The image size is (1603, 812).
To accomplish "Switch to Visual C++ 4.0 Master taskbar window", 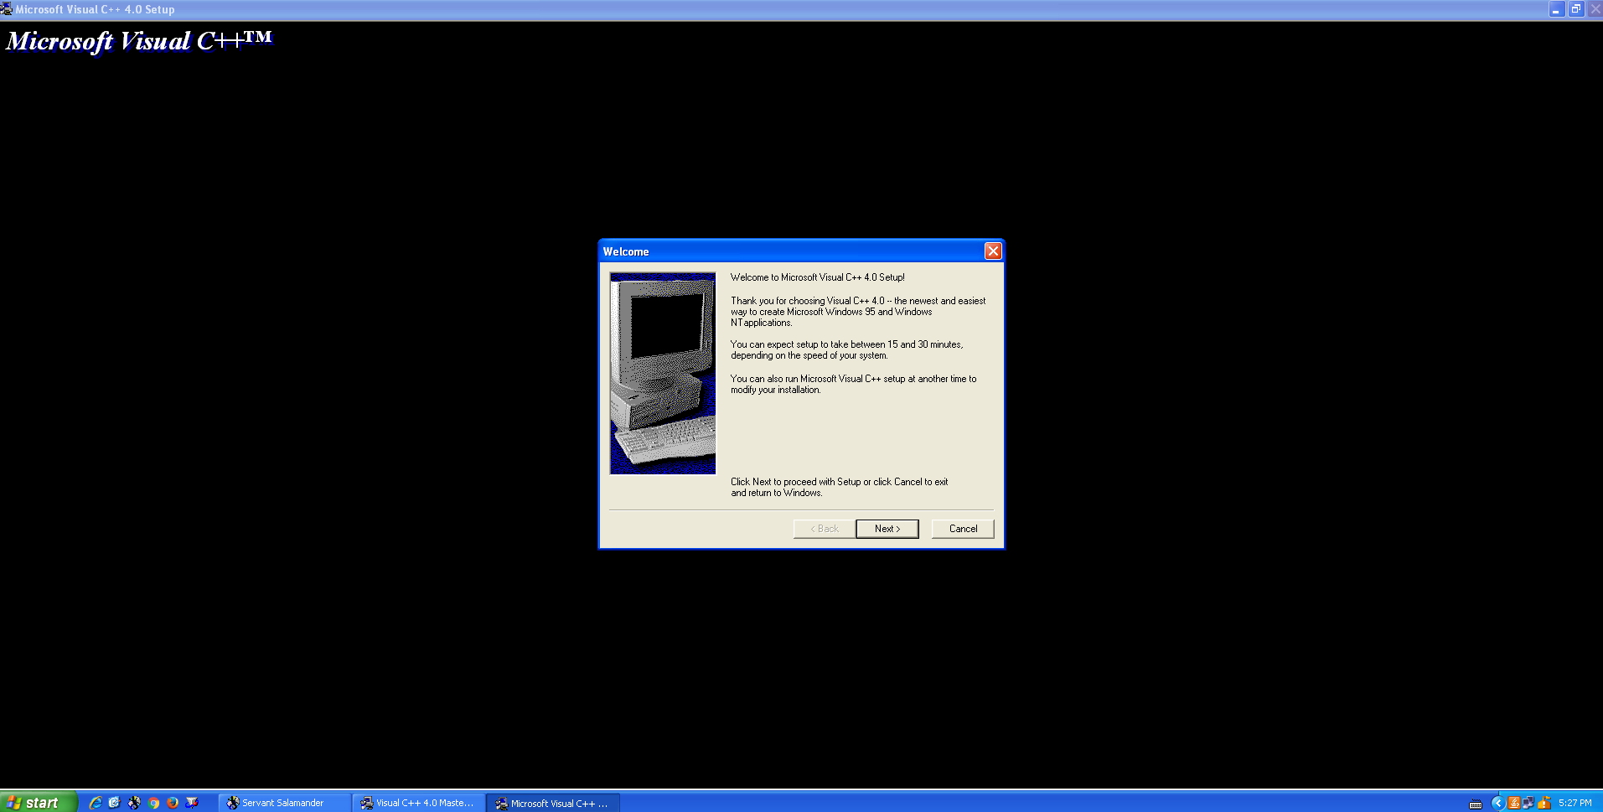I will tap(419, 803).
